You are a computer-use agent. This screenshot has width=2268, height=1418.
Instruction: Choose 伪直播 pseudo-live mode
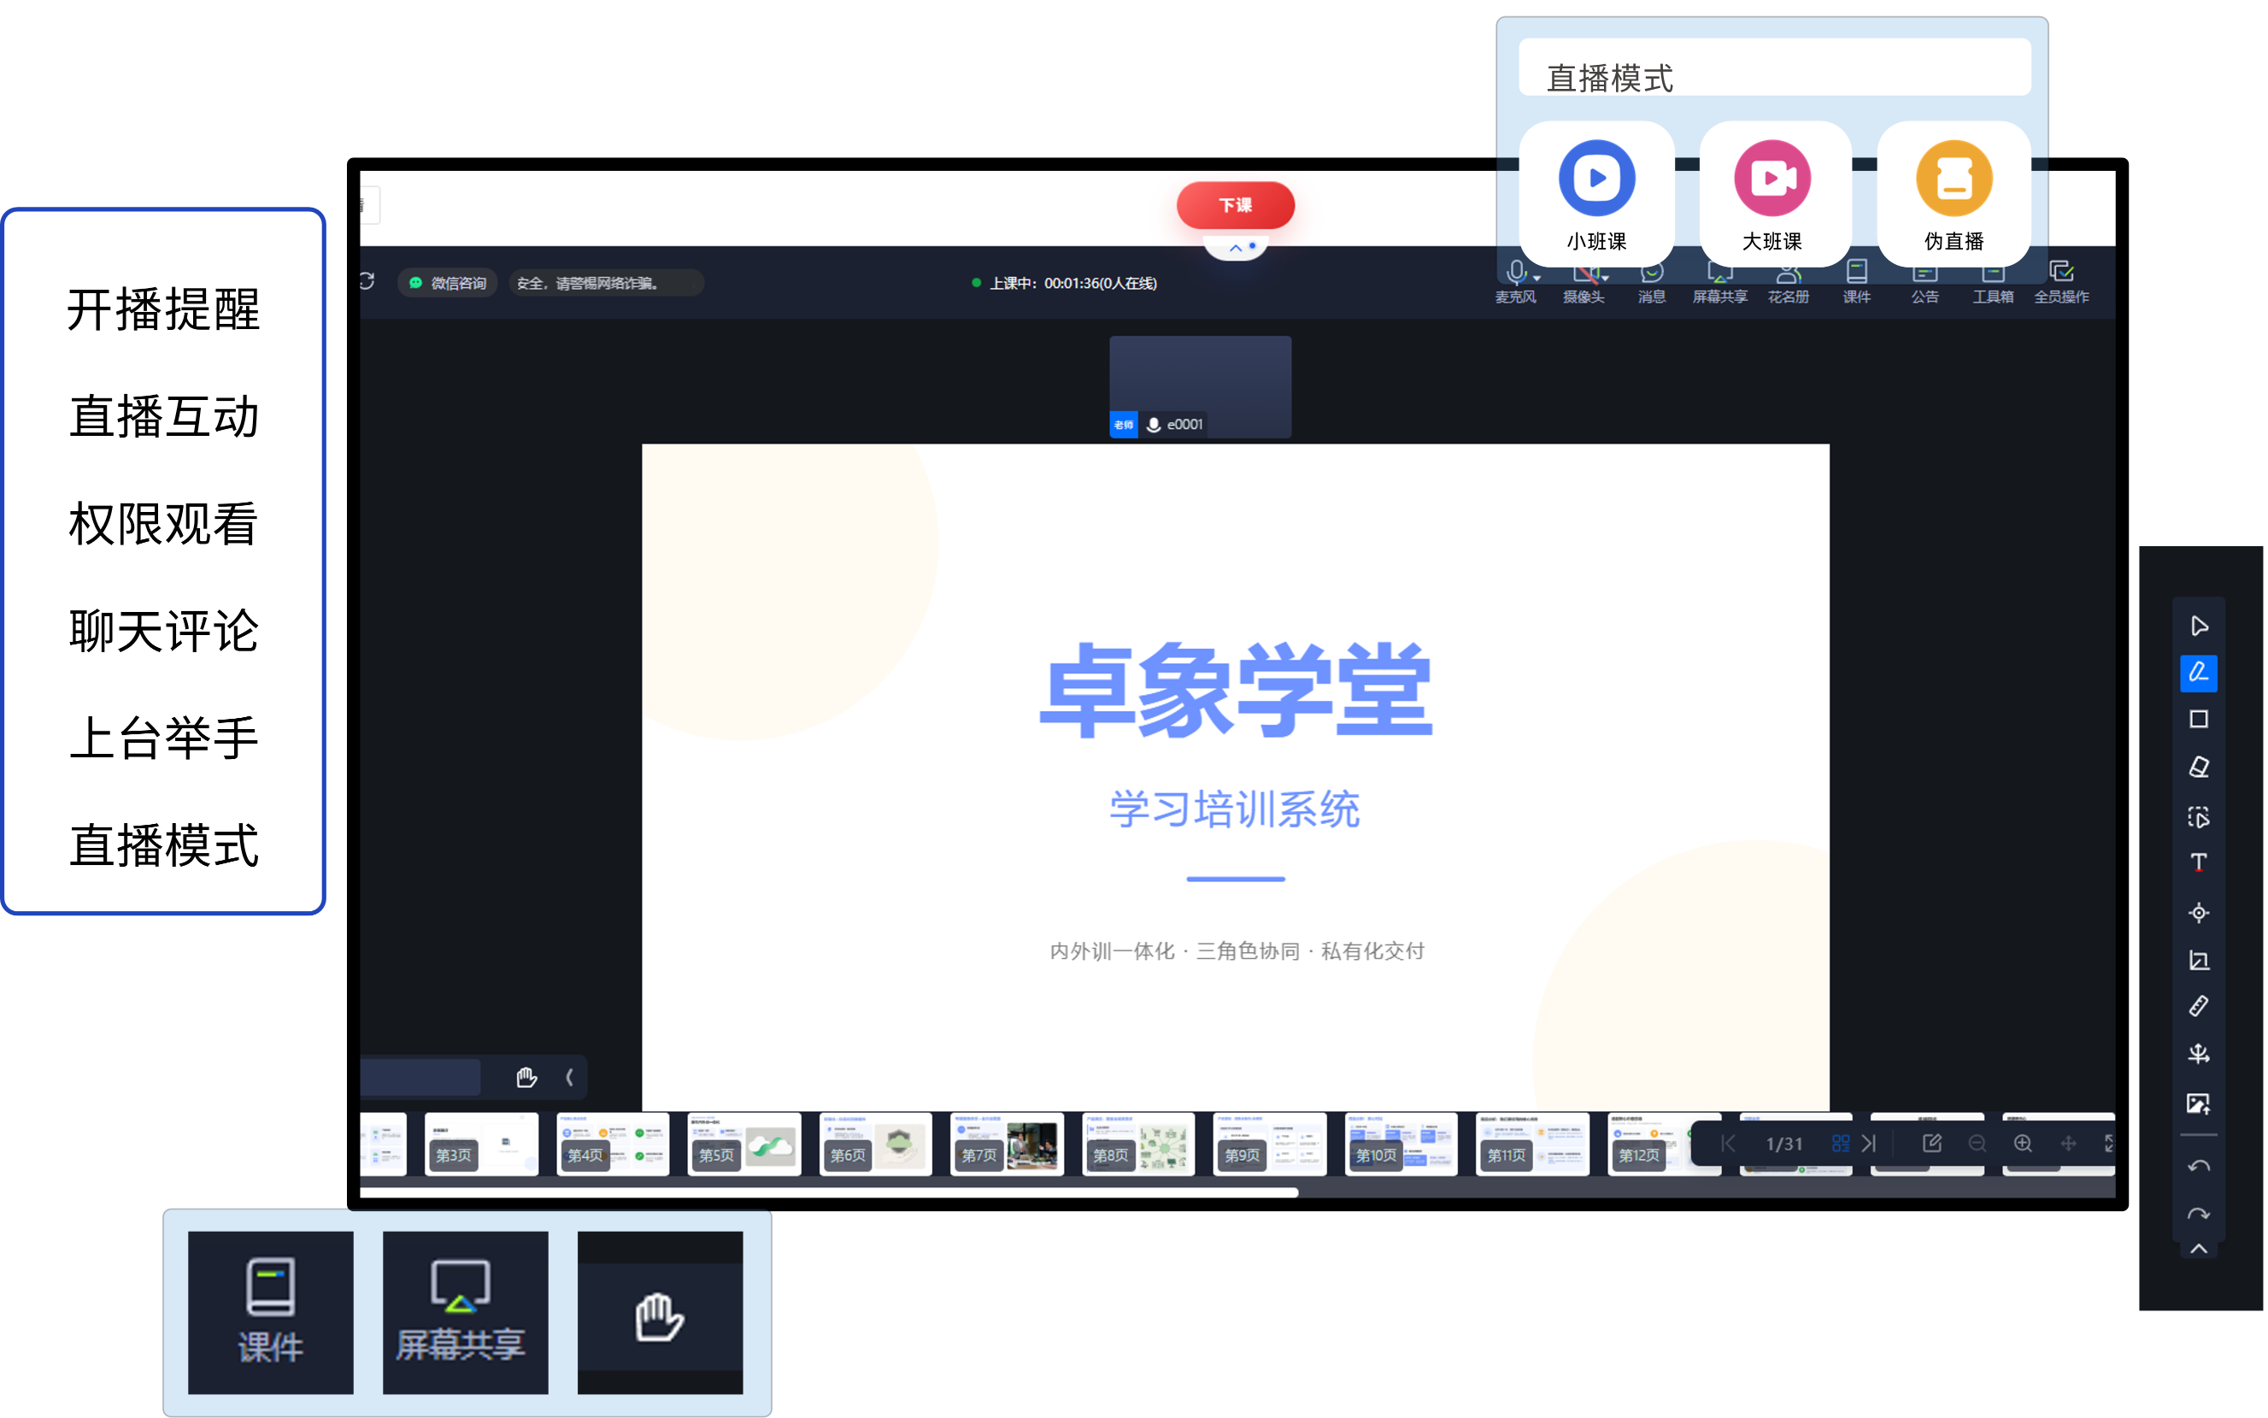click(x=1953, y=194)
